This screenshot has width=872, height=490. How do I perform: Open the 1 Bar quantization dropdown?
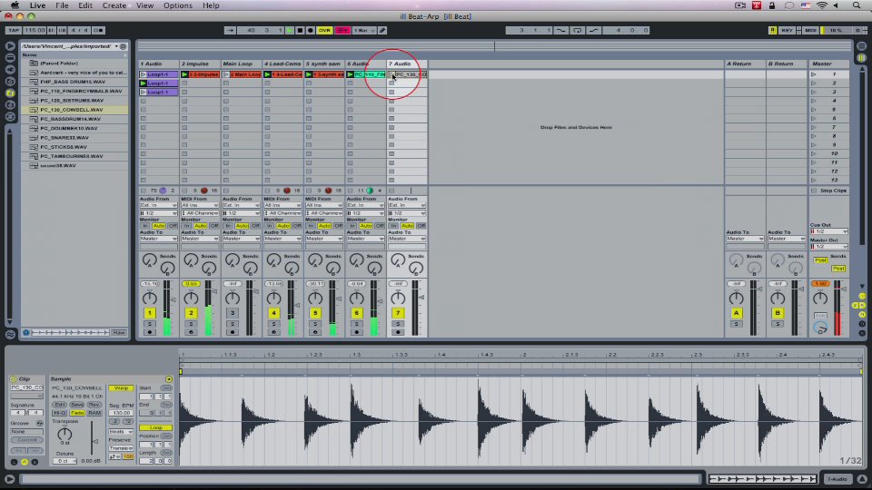(x=364, y=30)
